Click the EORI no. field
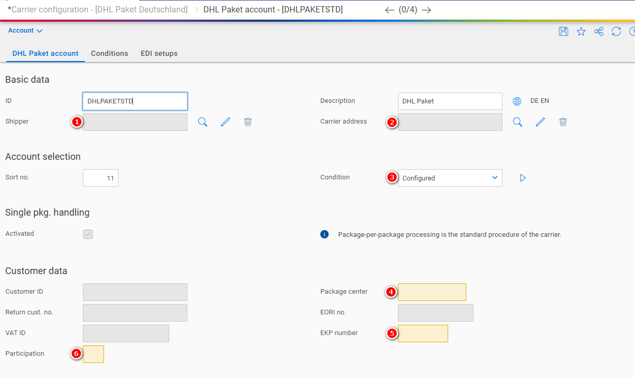 [436, 313]
